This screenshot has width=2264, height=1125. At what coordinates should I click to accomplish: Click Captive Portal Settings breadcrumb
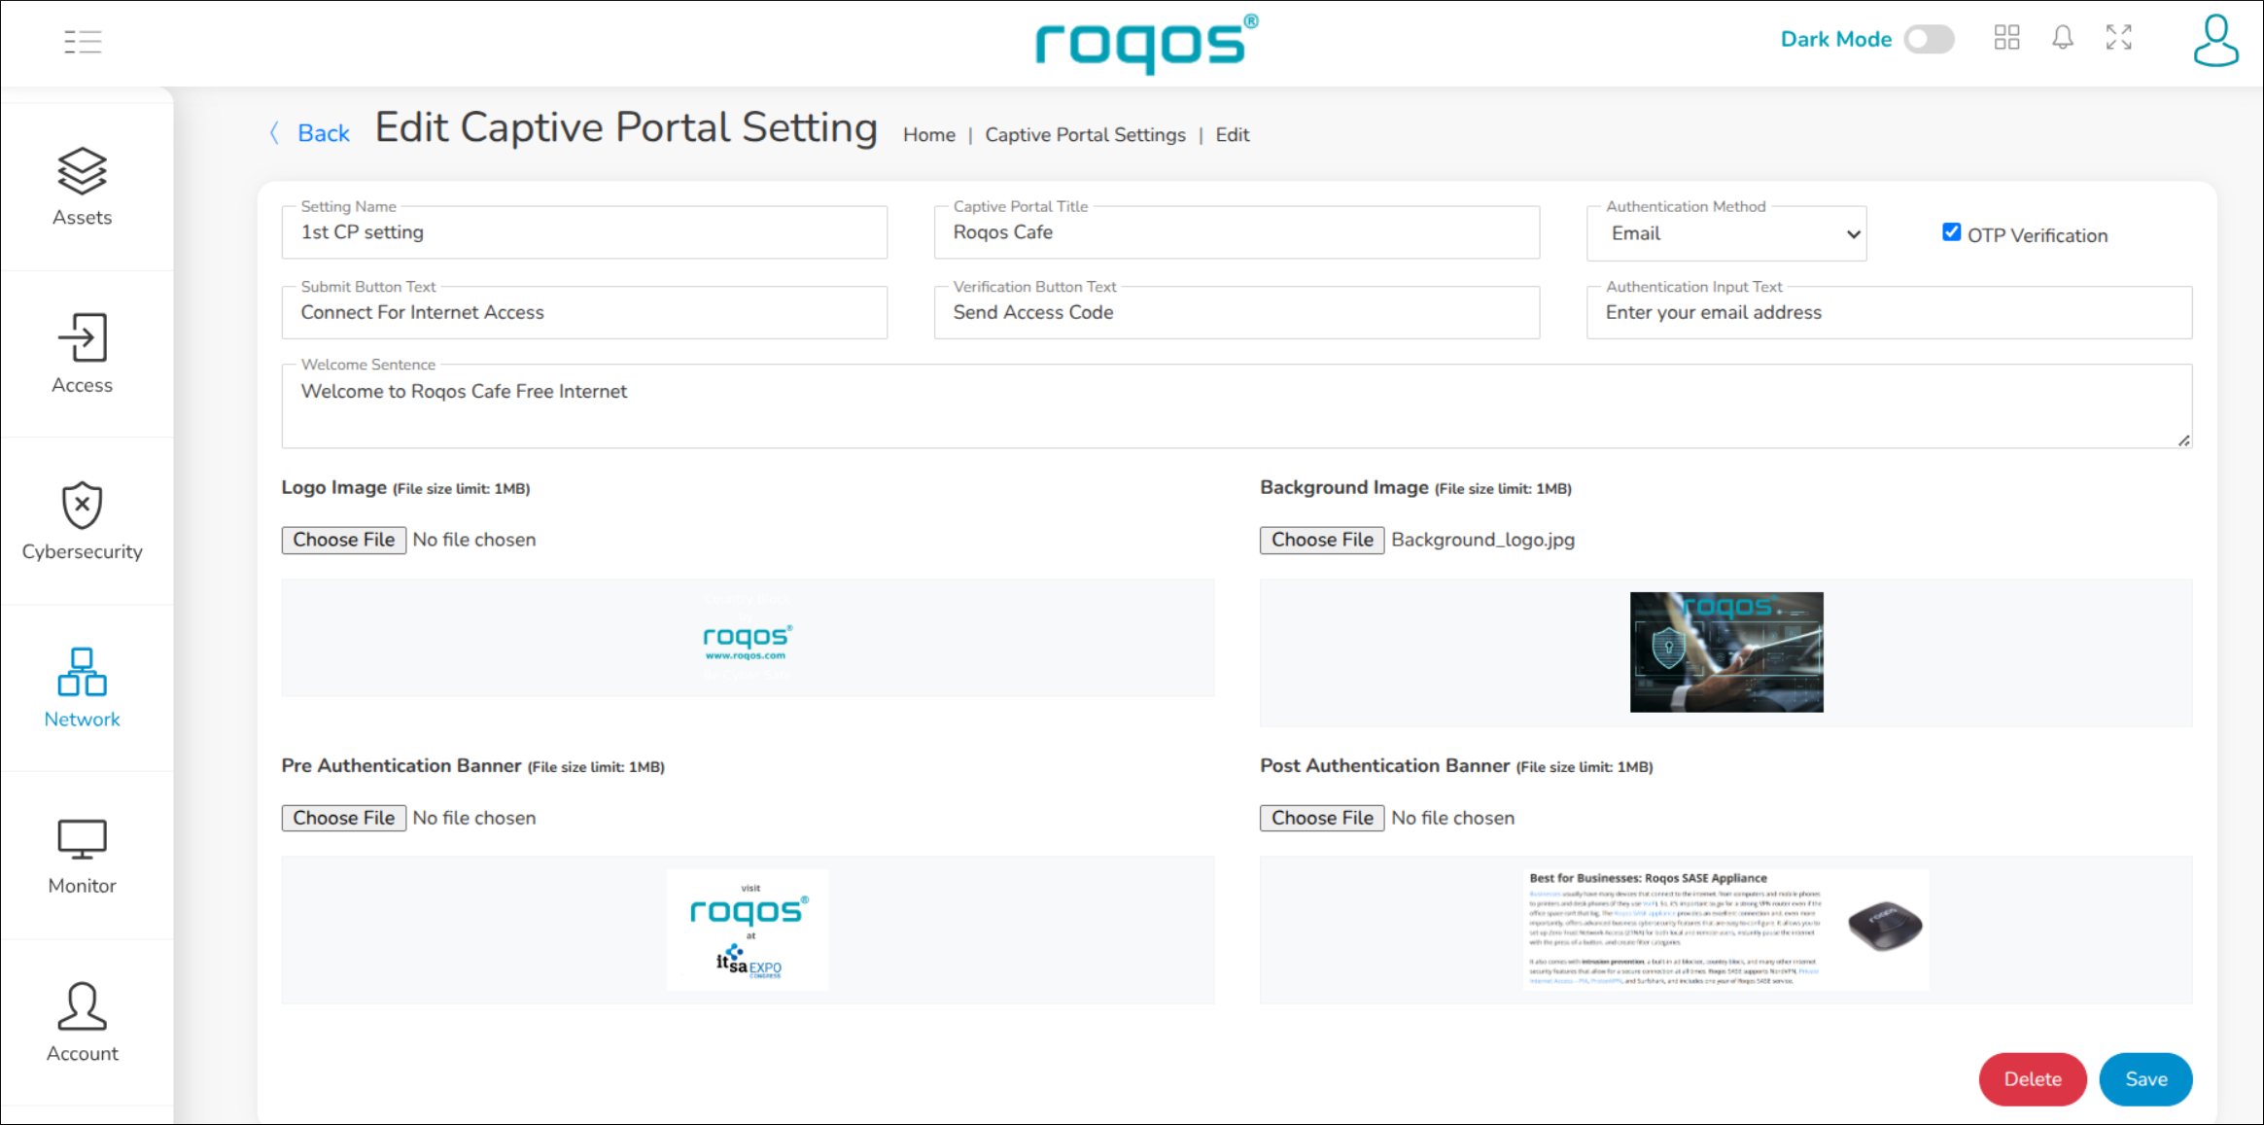pyautogui.click(x=1085, y=135)
